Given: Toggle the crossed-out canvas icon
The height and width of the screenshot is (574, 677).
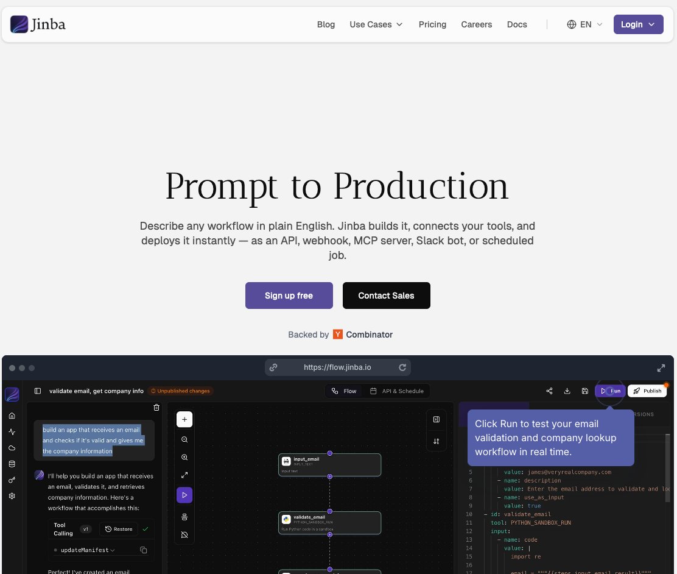Looking at the screenshot, I should coord(184,534).
